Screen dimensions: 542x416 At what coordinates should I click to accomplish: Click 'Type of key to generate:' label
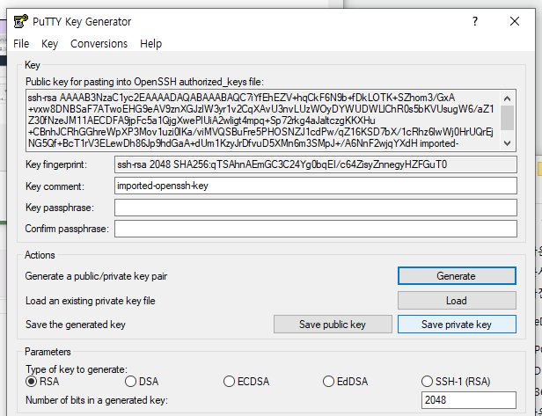pos(77,369)
